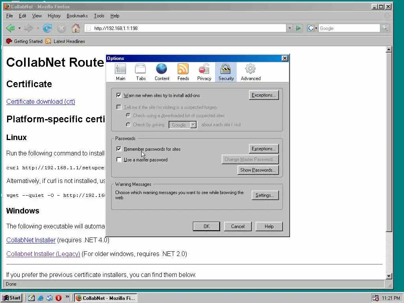Open the CollabNet Installer link

(x=31, y=240)
